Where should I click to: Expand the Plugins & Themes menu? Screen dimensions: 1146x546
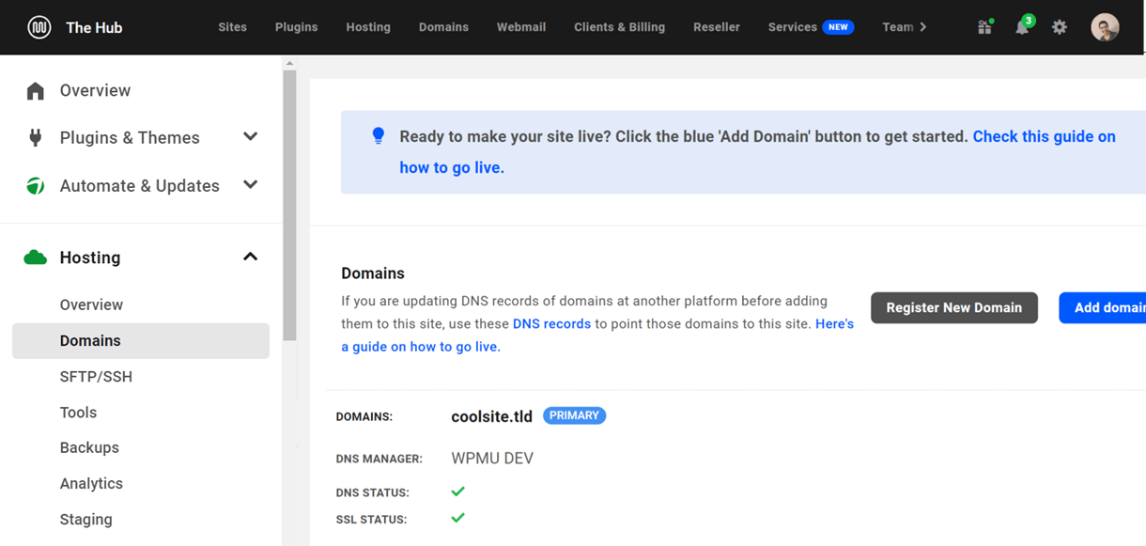251,136
